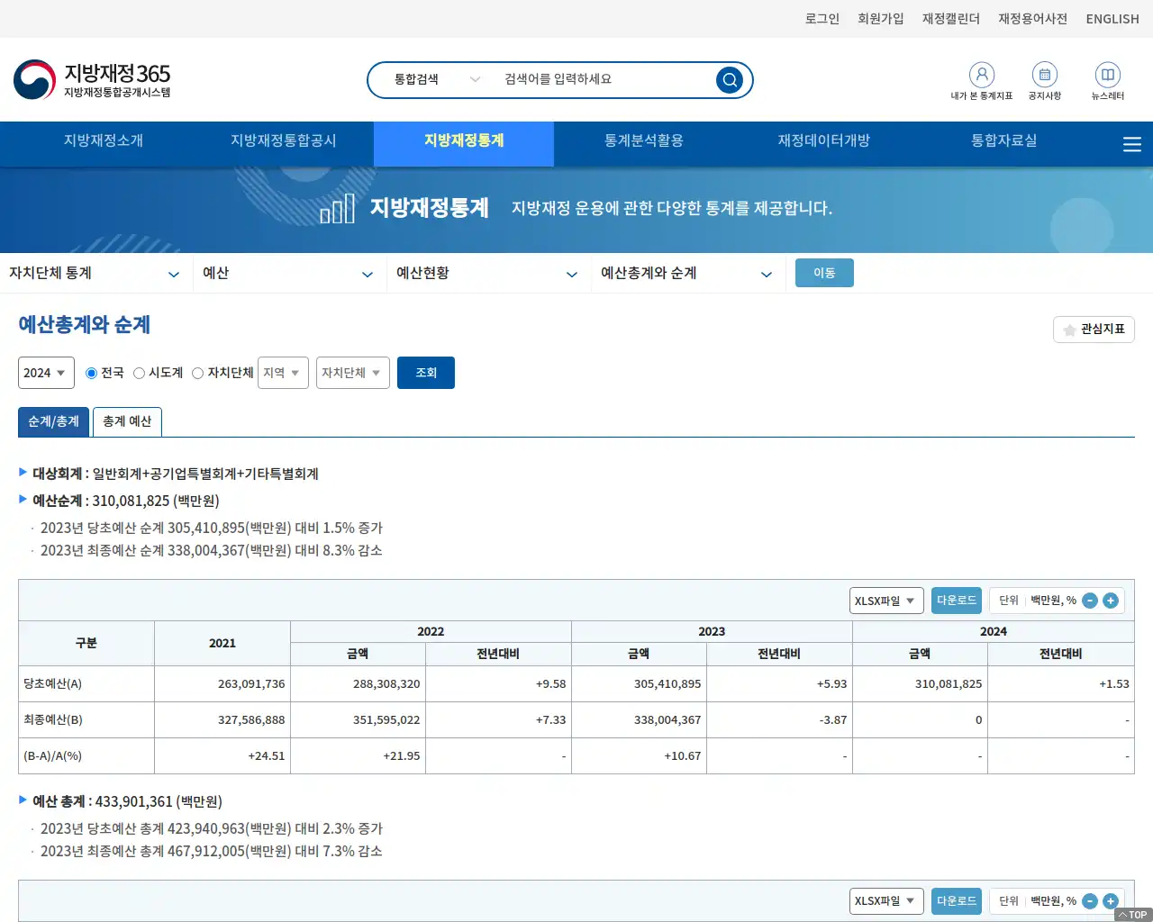Open 지방재정통합공시 menu

[284, 140]
